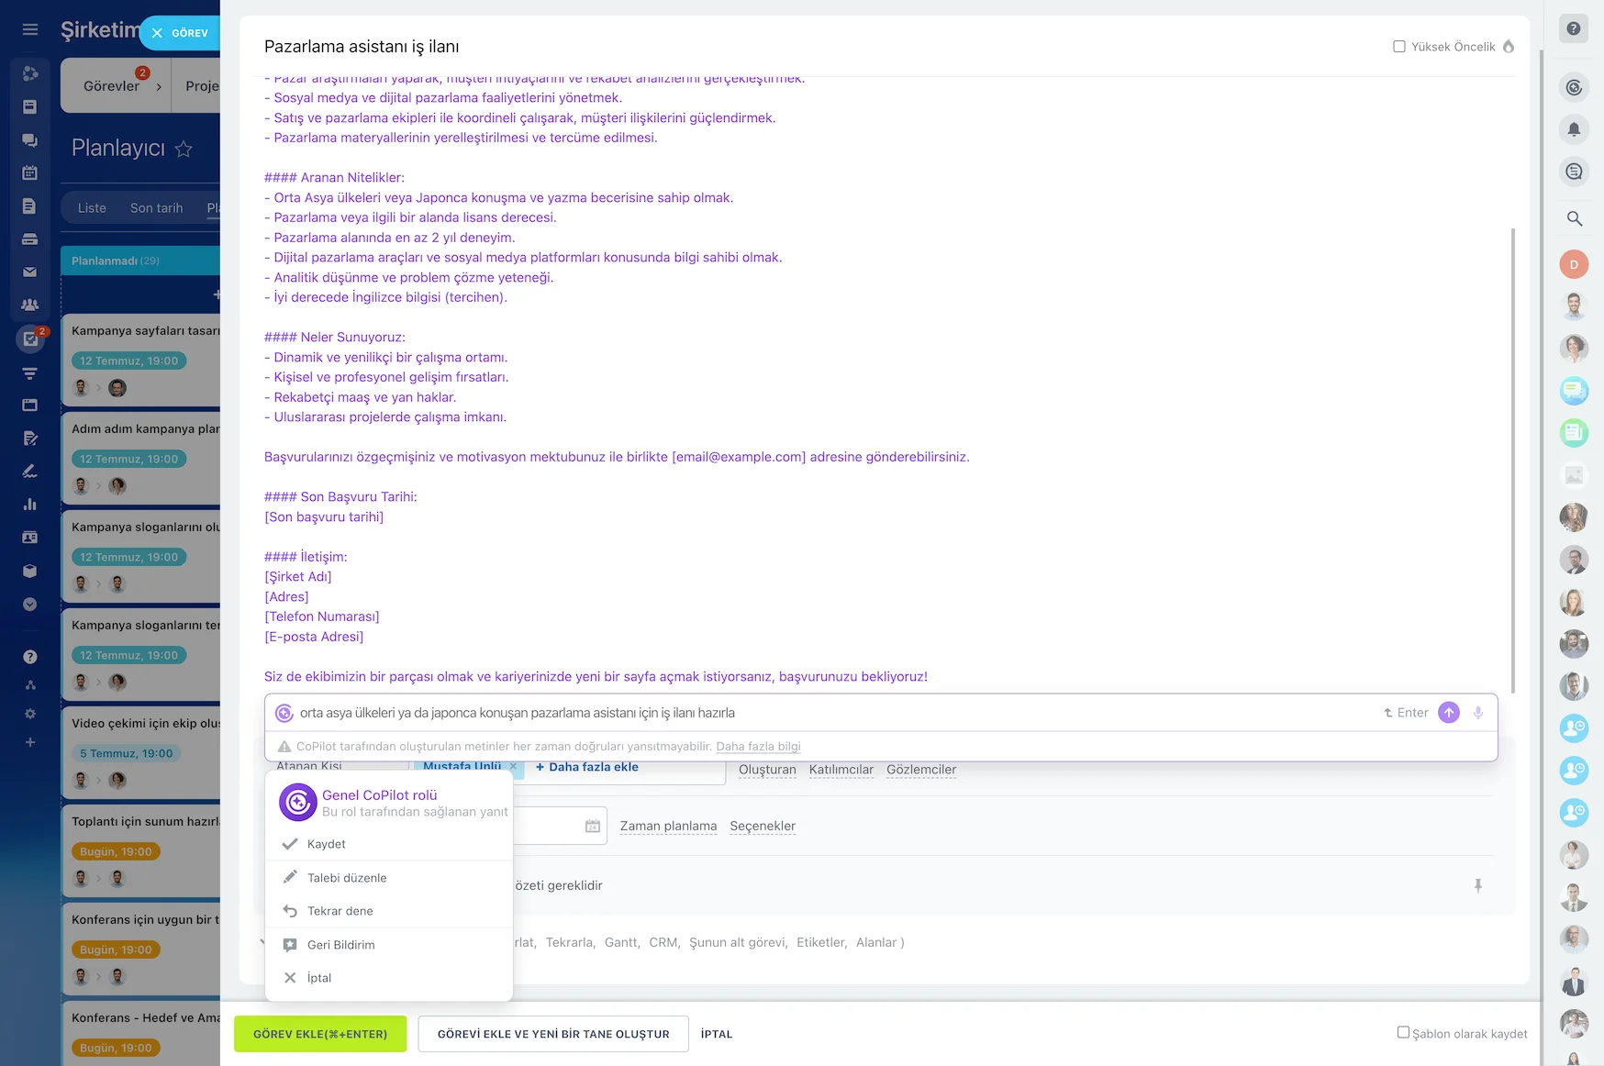This screenshot has height=1066, width=1604.
Task: Click the description scrollbar
Action: (1513, 459)
